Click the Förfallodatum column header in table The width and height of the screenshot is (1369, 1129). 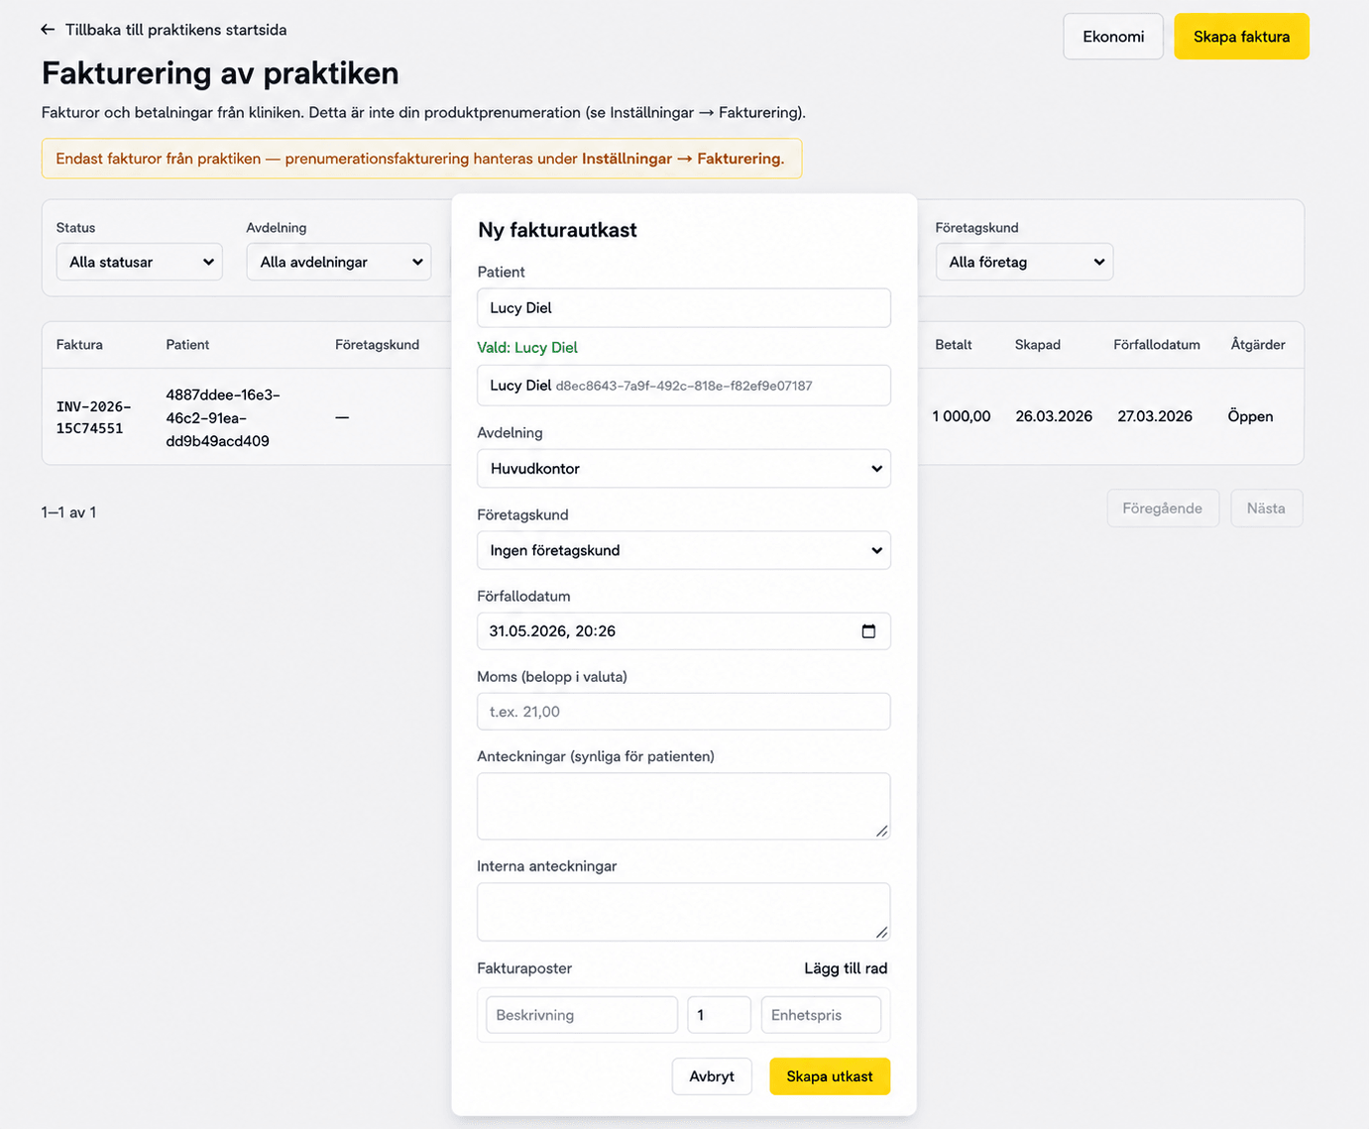pyautogui.click(x=1157, y=345)
